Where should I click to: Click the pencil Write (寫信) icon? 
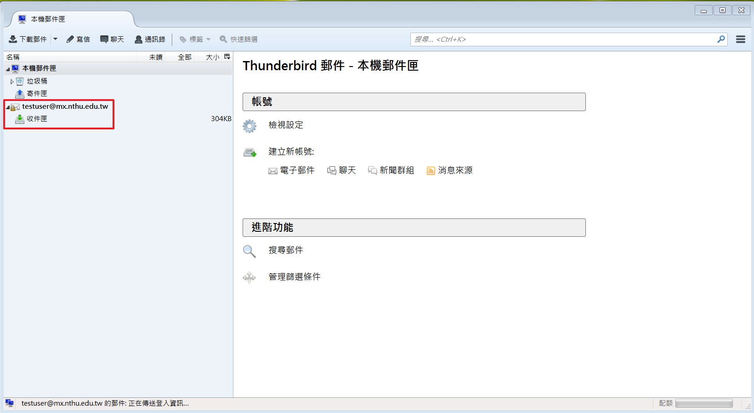click(70, 39)
